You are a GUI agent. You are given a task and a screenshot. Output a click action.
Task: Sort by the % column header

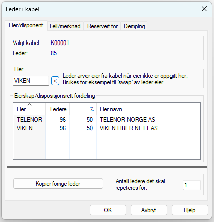[83, 109]
